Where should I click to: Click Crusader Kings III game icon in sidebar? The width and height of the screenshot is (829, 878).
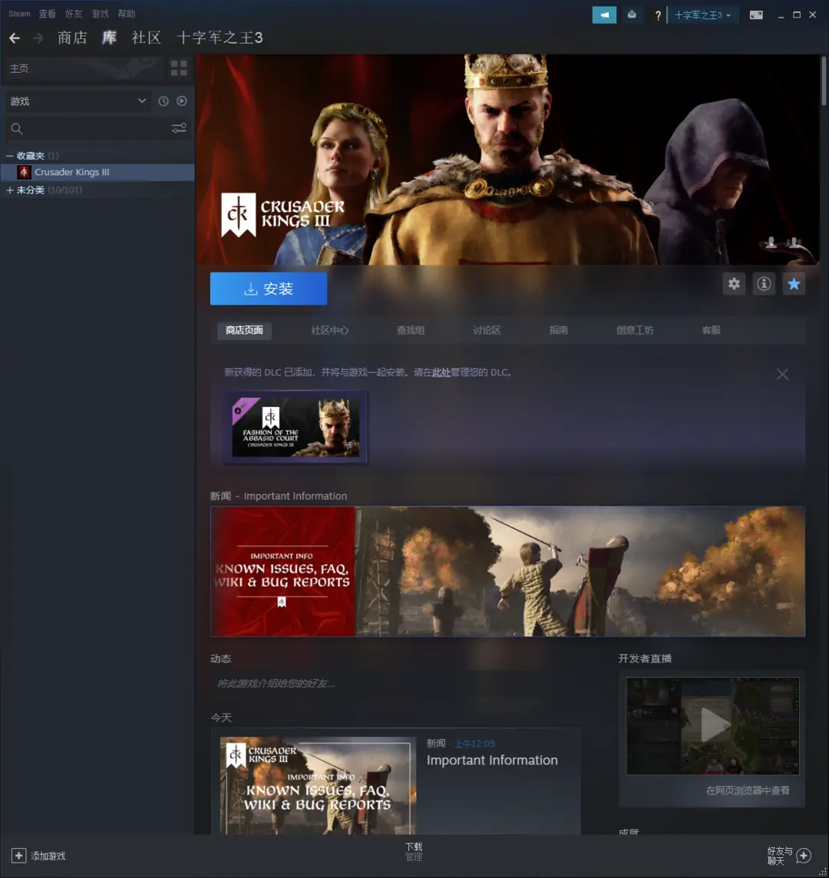(24, 172)
